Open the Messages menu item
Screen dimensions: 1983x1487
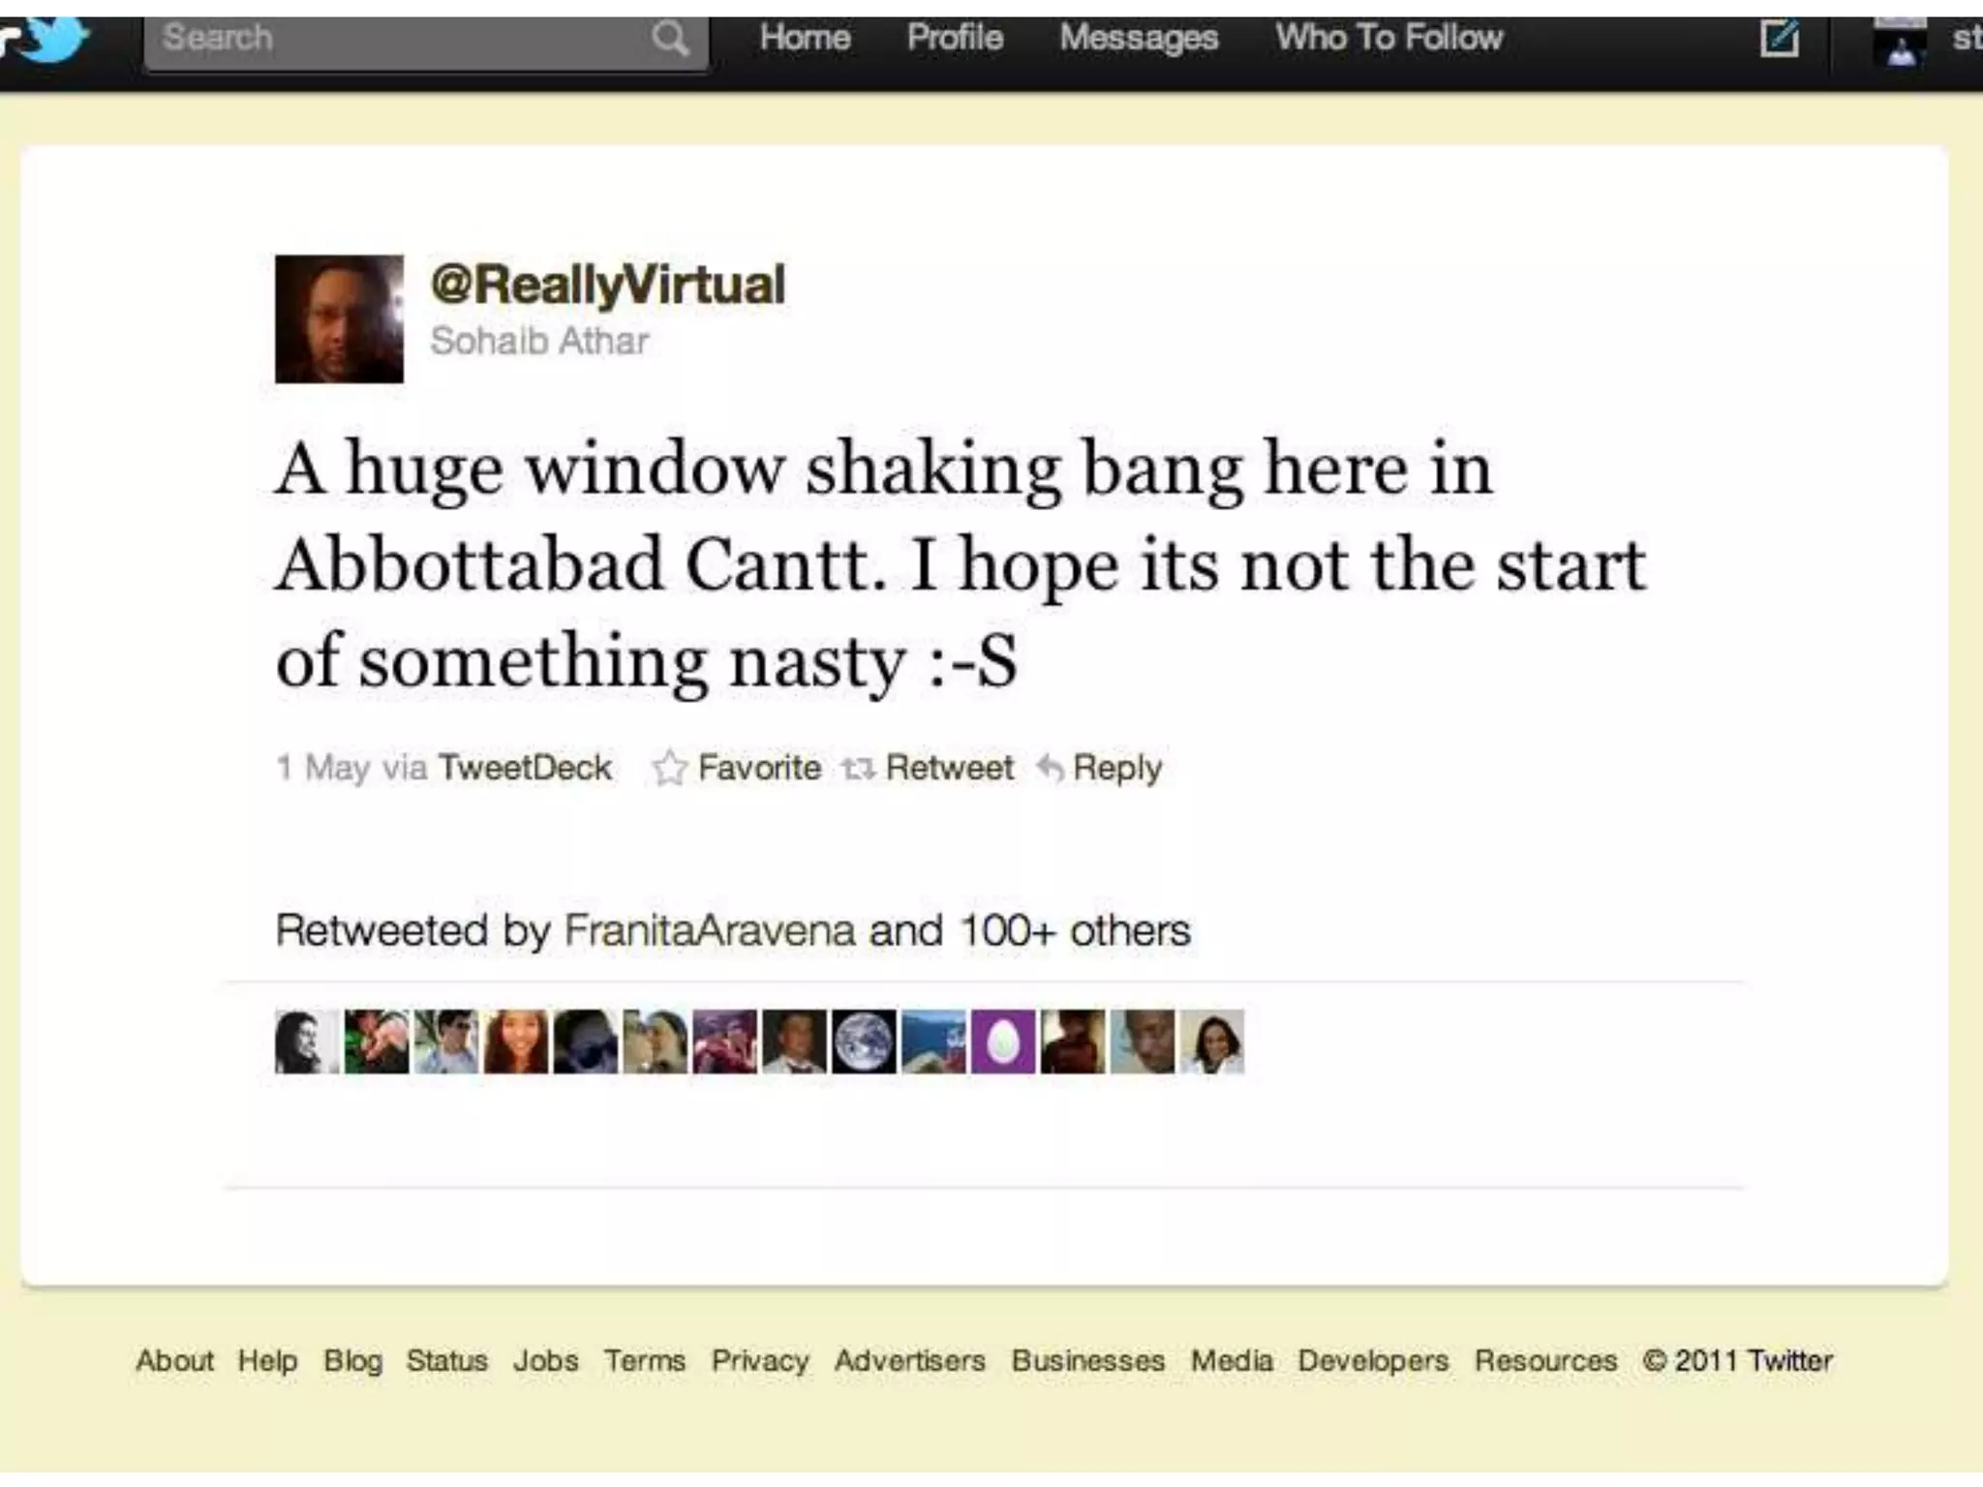tap(1139, 38)
